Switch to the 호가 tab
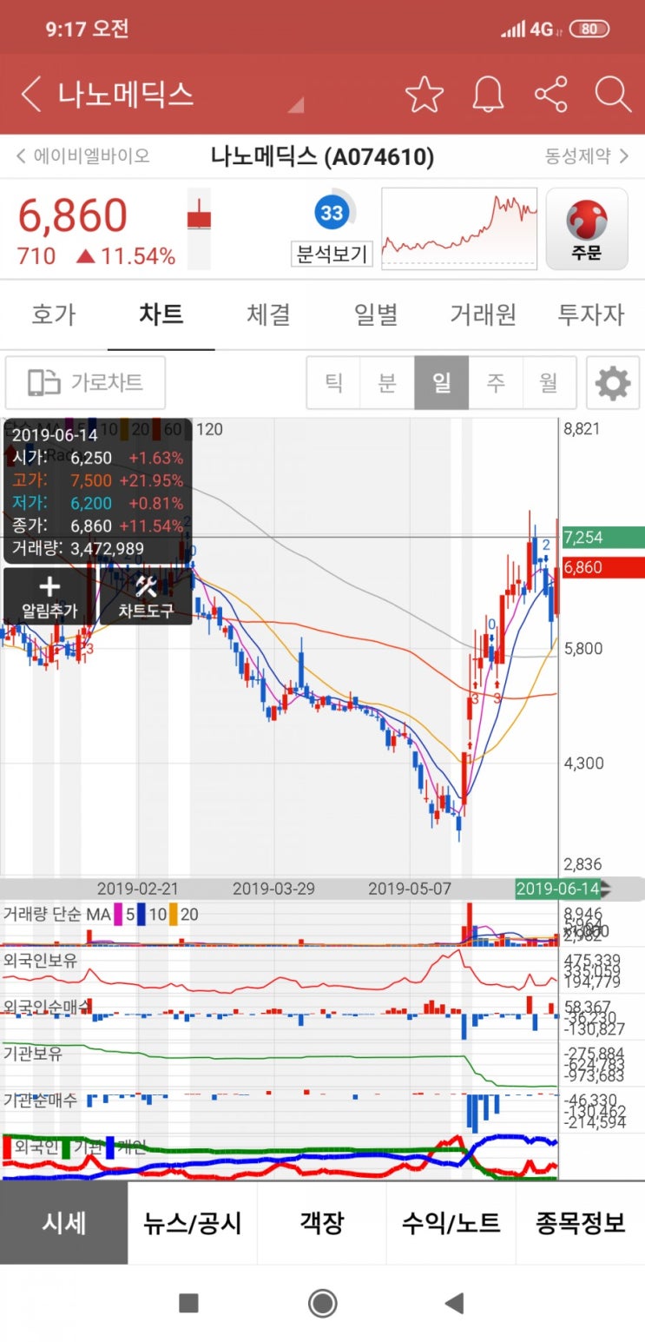 pyautogui.click(x=54, y=314)
